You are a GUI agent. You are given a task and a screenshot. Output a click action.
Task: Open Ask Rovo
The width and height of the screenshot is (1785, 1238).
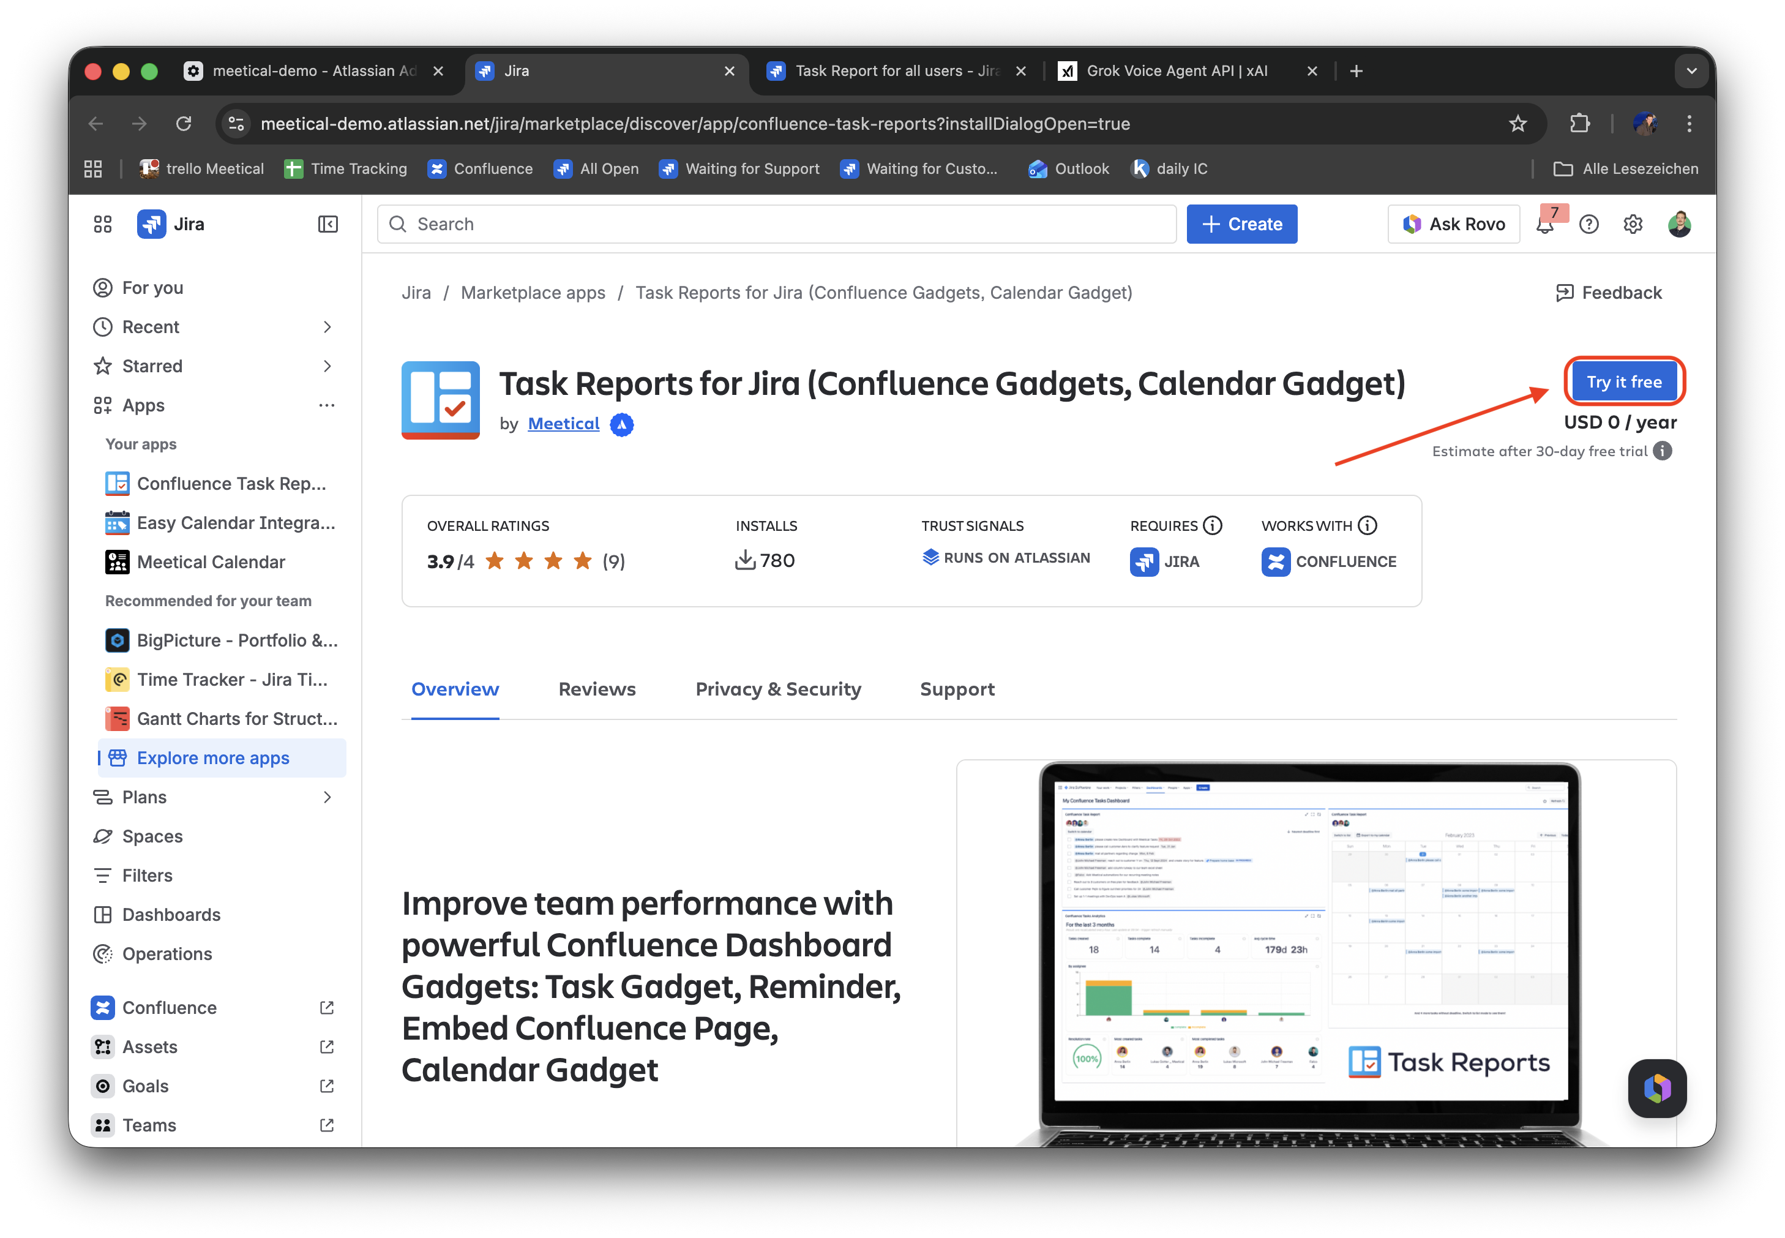click(x=1453, y=224)
